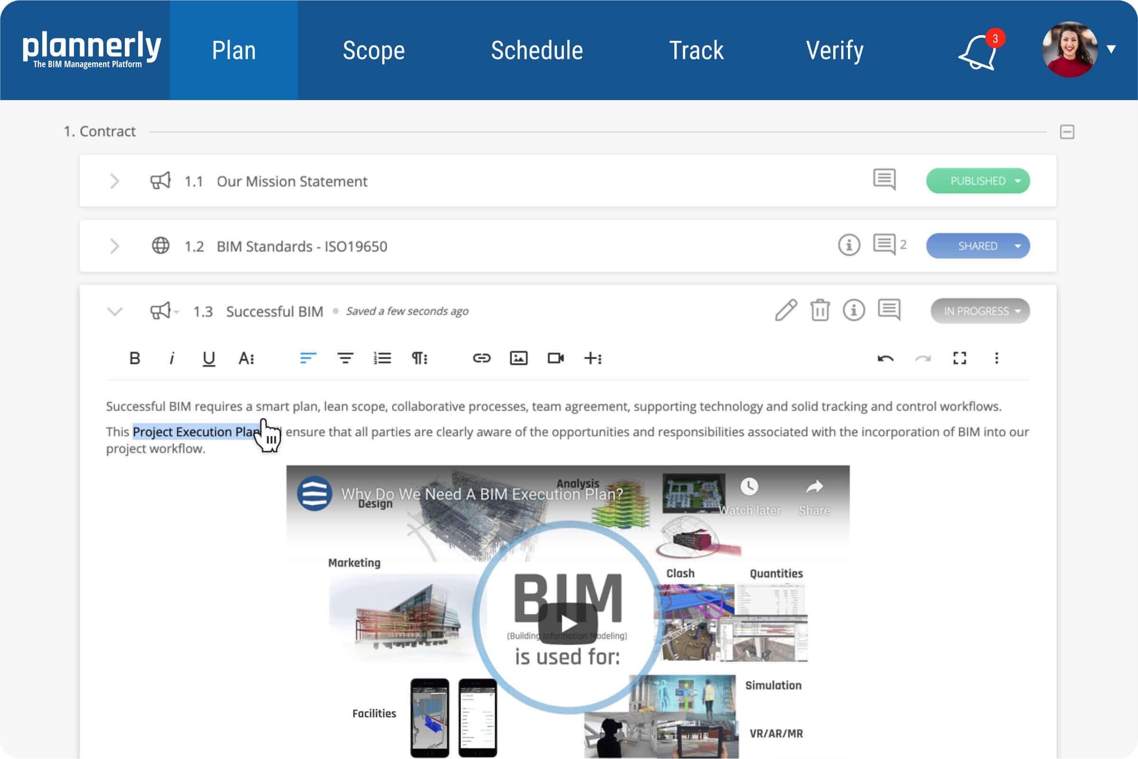Toggle underline formatting
Viewport: 1138px width, 759px height.
point(208,358)
